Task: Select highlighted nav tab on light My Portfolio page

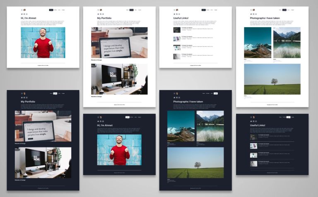Action: coord(131,10)
